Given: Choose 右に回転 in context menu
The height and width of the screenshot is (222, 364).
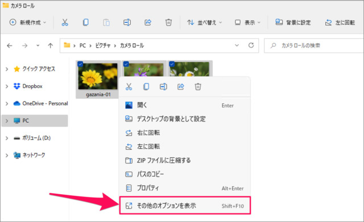Looking at the screenshot, I should click(x=185, y=133).
